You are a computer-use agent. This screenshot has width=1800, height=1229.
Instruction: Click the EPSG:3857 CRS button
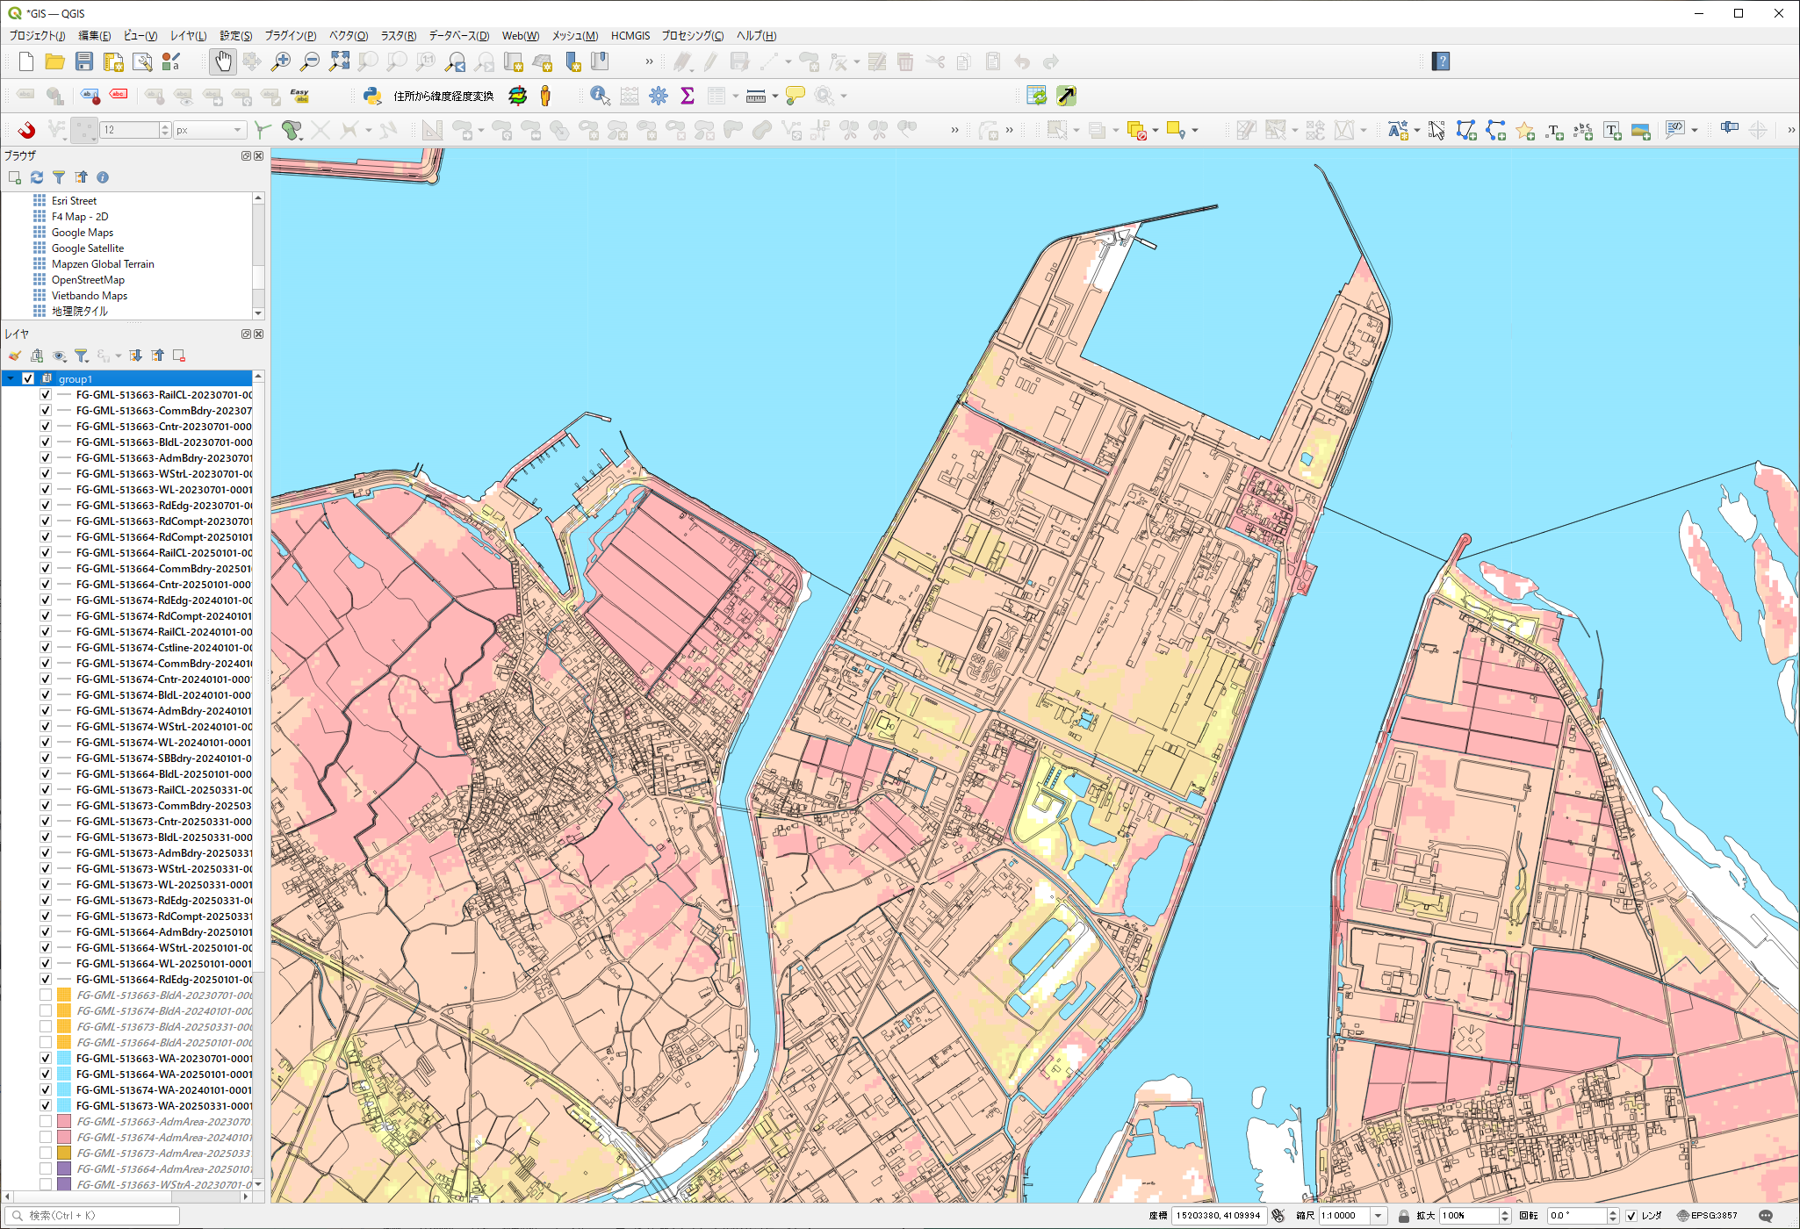[x=1707, y=1216]
